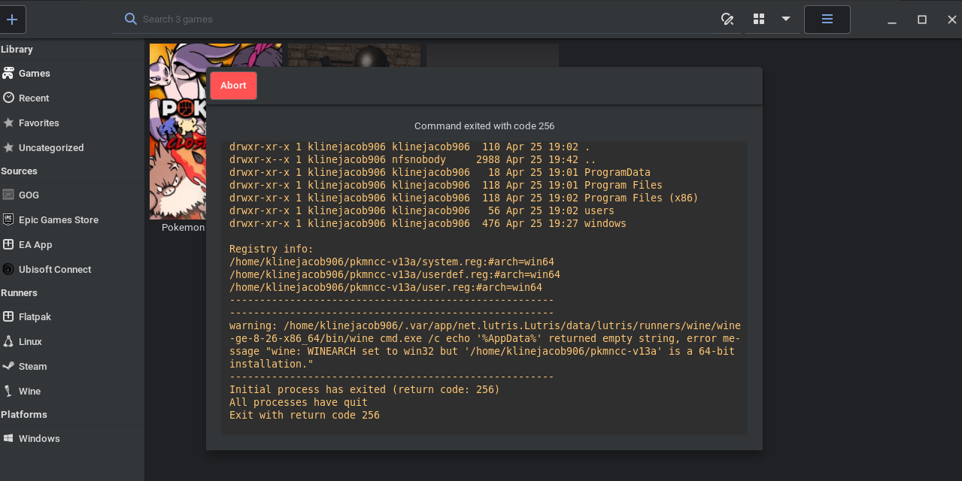Click the "Library" sidebar heading
Viewport: 962px width, 481px height.
tap(17, 50)
